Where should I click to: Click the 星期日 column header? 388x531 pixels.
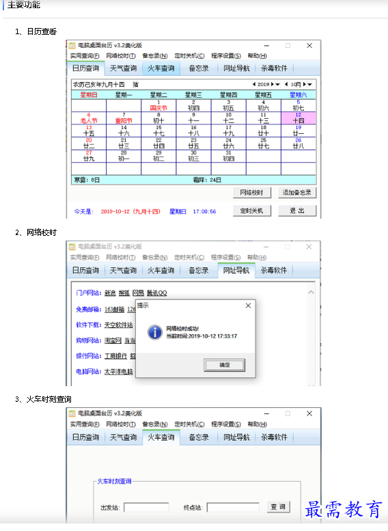click(x=89, y=95)
